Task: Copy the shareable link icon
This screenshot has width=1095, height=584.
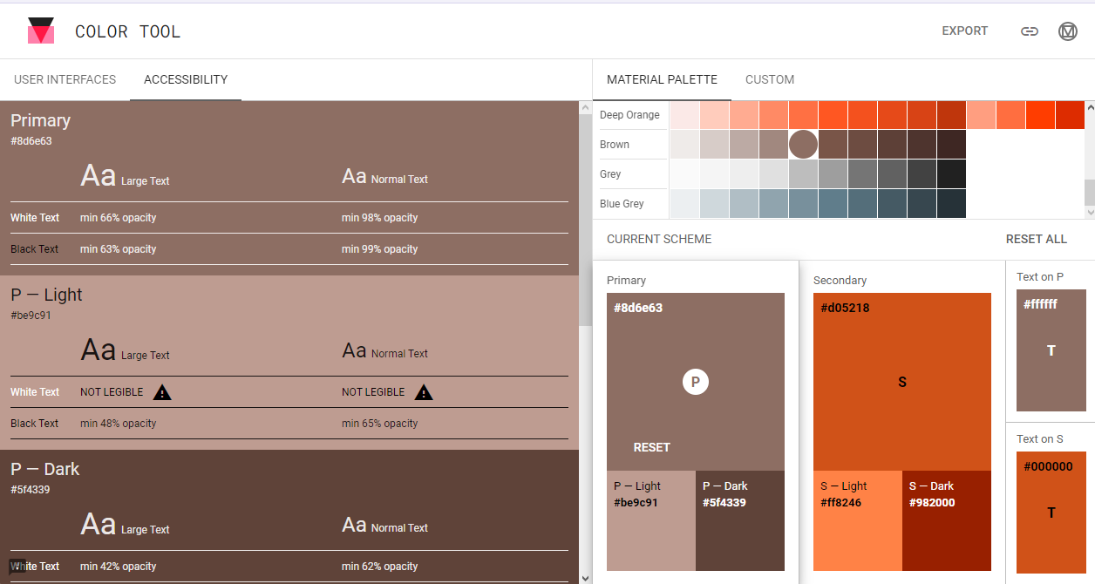Action: tap(1030, 31)
